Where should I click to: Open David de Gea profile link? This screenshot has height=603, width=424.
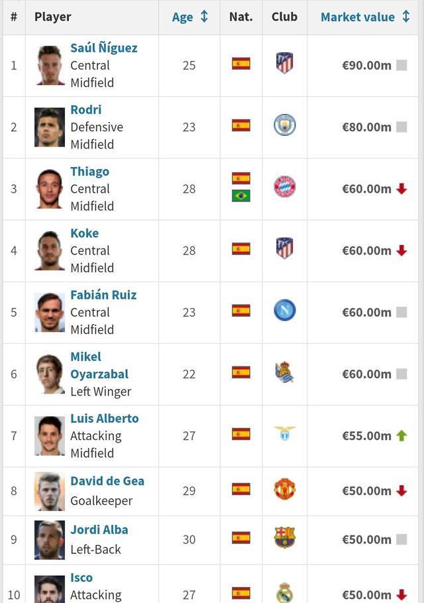pyautogui.click(x=107, y=481)
